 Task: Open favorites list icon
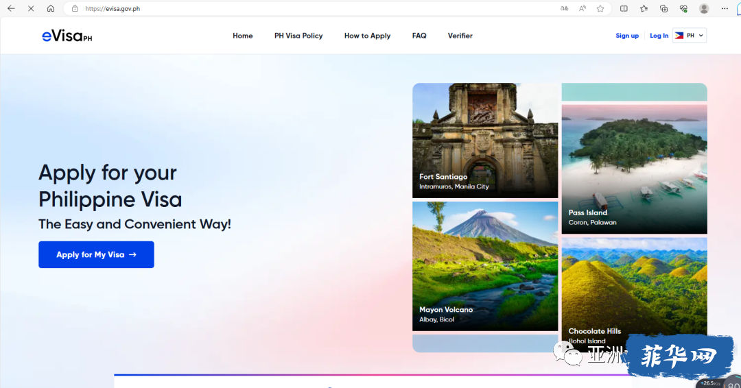tap(644, 8)
